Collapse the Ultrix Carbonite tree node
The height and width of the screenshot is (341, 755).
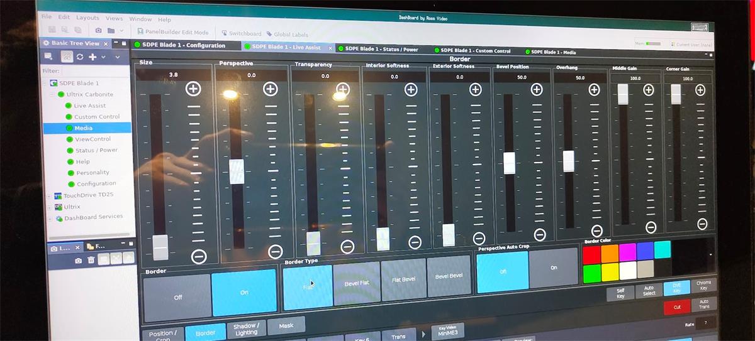click(51, 94)
